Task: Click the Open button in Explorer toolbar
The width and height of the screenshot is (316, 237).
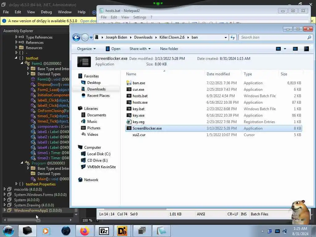Action: (113, 49)
